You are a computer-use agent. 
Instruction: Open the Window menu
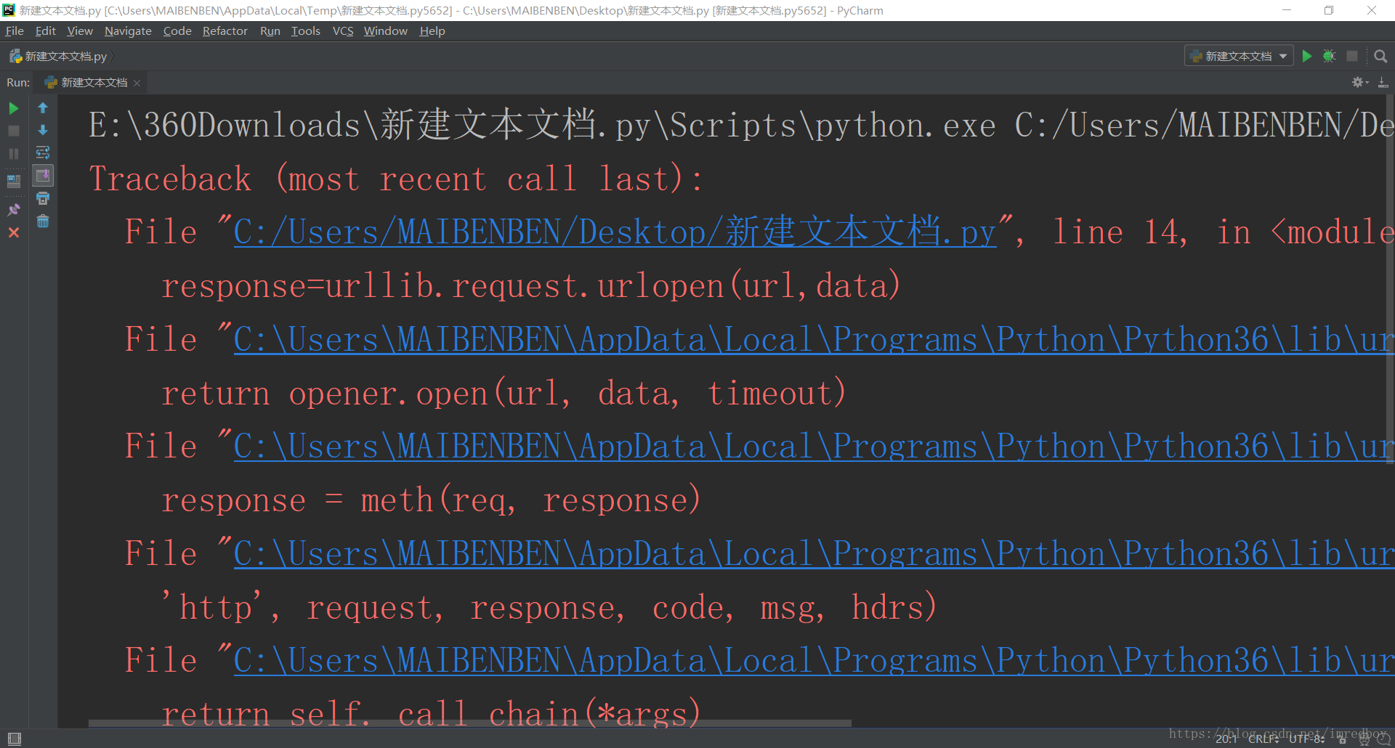pos(386,31)
